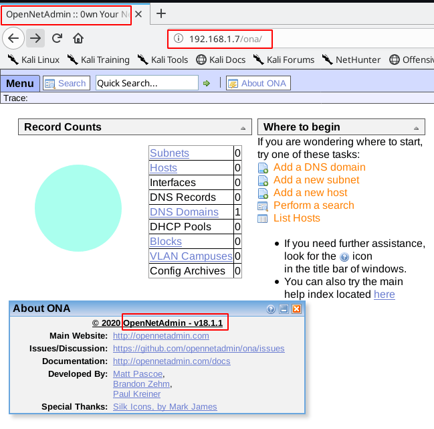Click the OpenNetAdmin - v18.1.1 heading
This screenshot has width=434, height=429.
(x=173, y=323)
